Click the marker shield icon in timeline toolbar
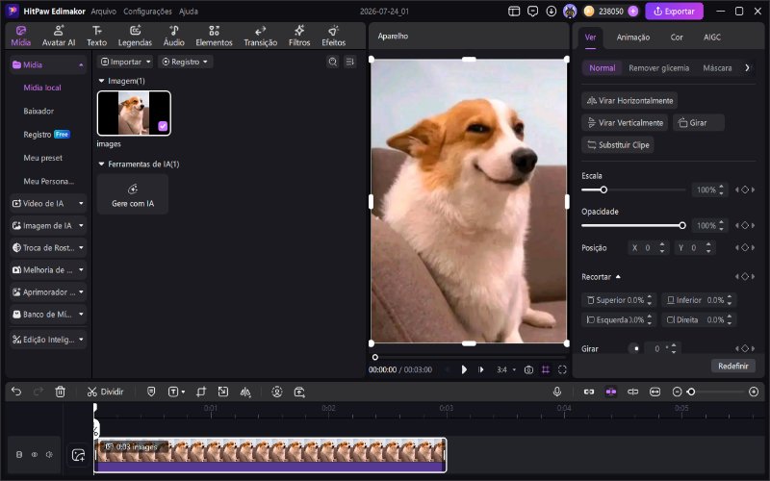 (x=151, y=392)
